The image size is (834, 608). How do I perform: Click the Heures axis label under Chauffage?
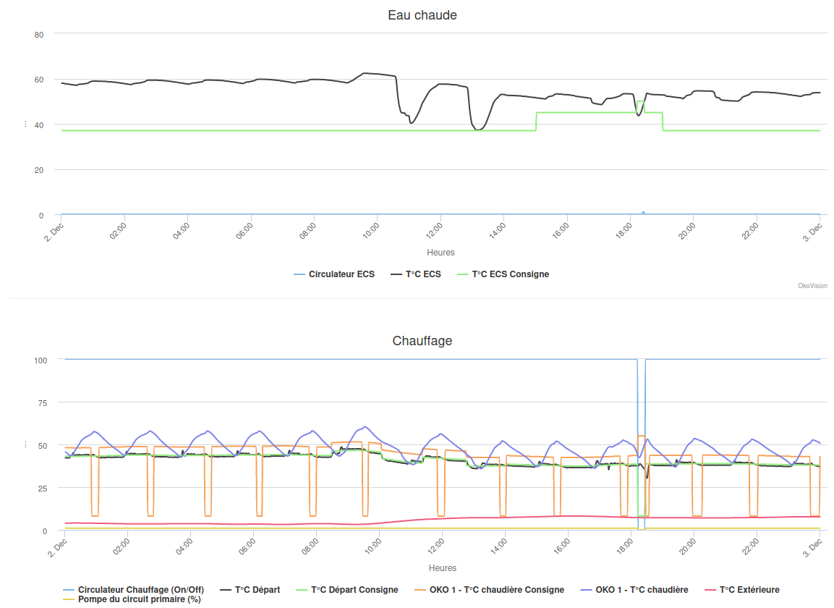(443, 568)
